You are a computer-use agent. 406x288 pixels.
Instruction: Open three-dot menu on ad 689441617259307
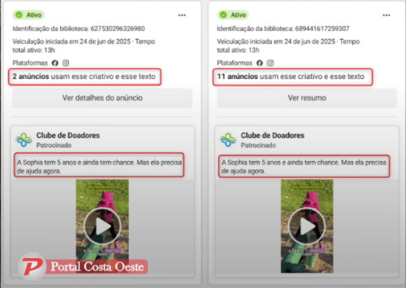(x=386, y=15)
